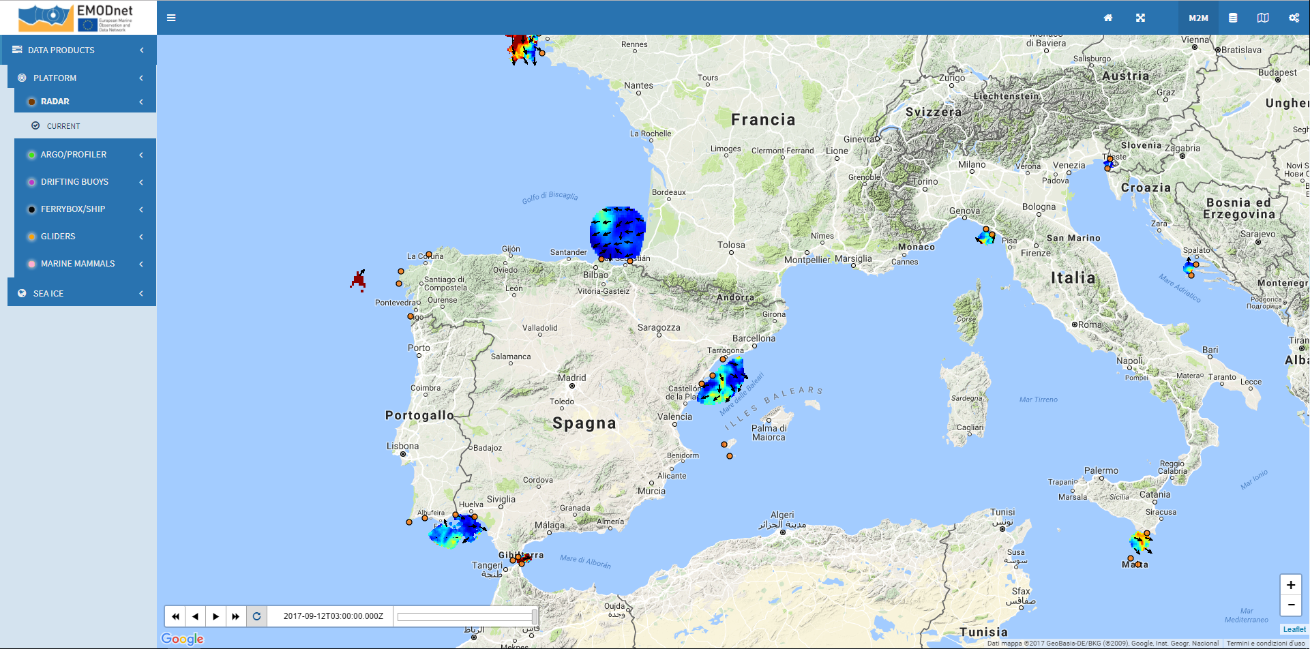
Task: Click radar station marker near Trieste
Action: tap(1110, 159)
